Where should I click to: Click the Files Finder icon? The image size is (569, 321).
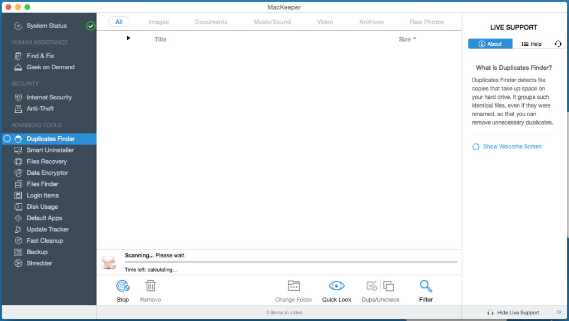tap(18, 184)
